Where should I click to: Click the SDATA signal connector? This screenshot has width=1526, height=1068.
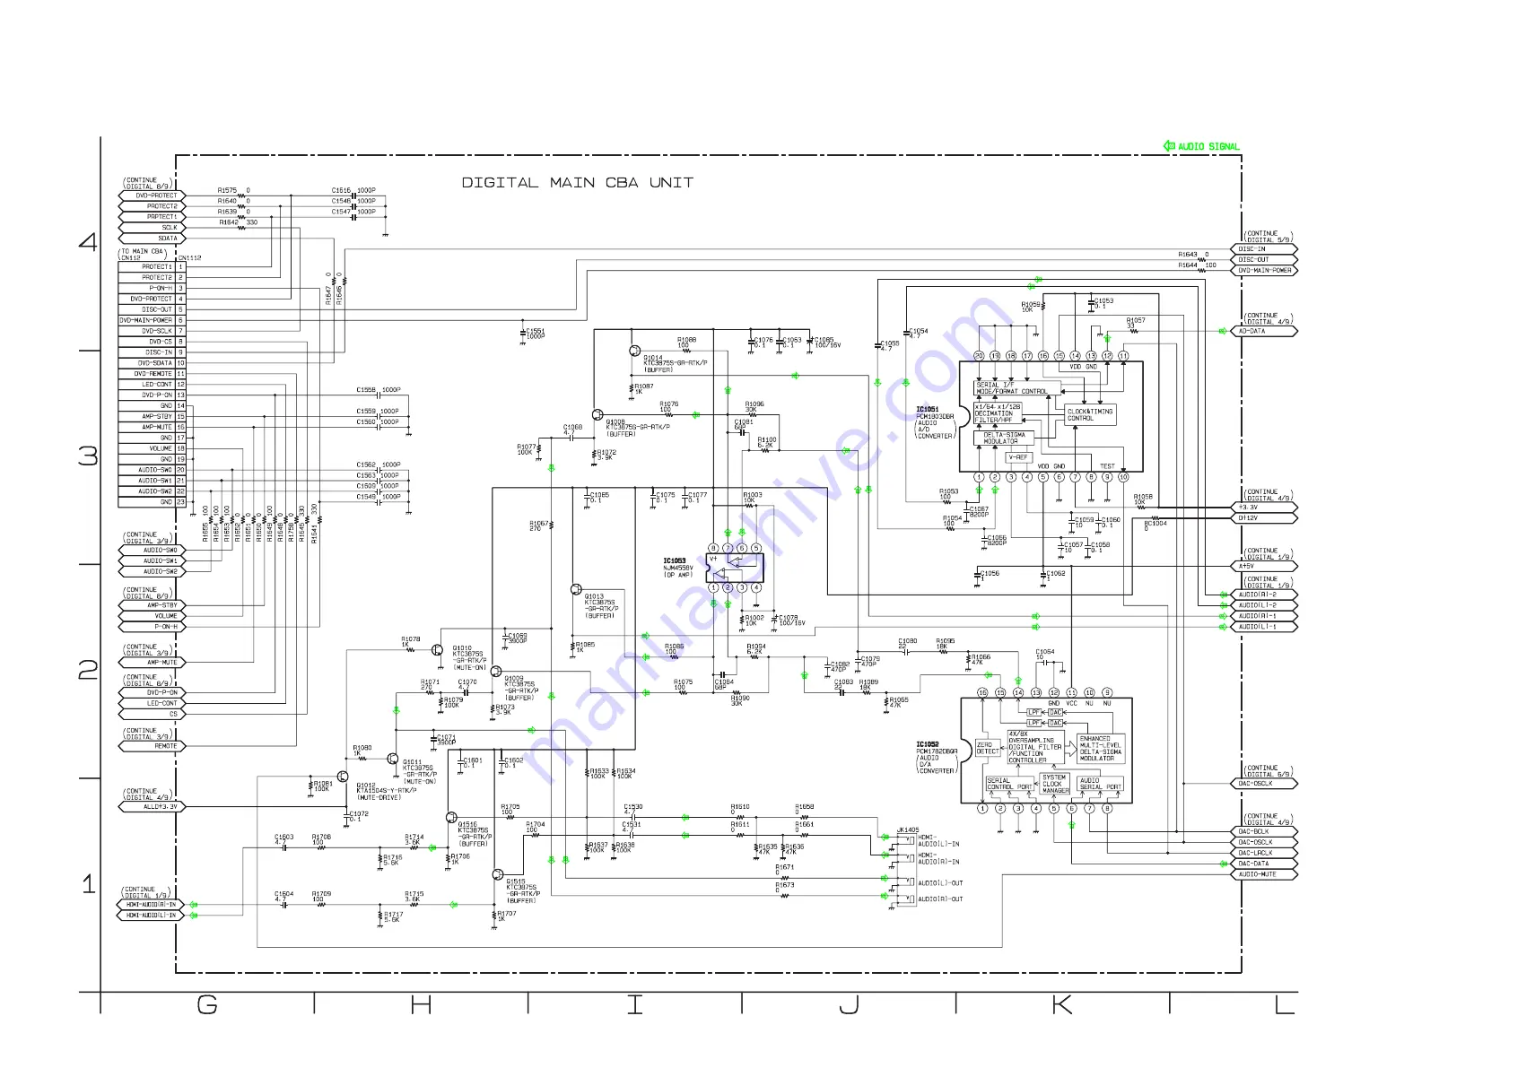(152, 239)
